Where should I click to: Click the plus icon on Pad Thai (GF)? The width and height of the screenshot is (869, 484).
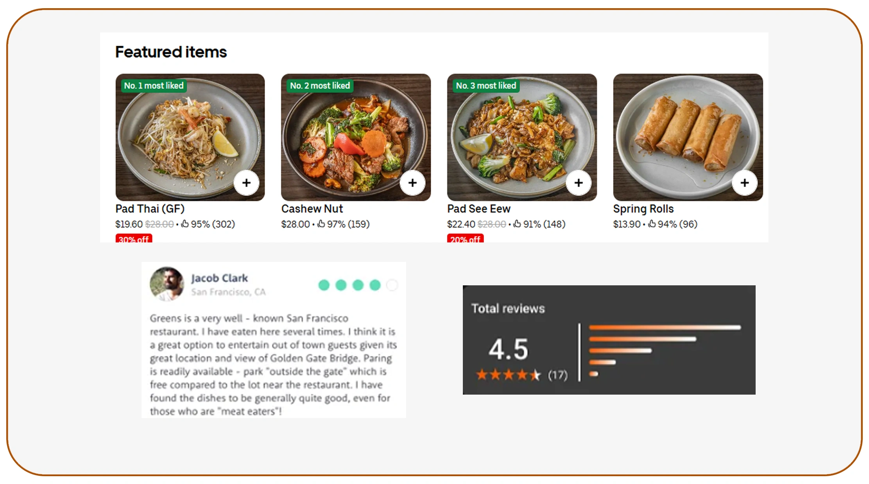(x=246, y=183)
